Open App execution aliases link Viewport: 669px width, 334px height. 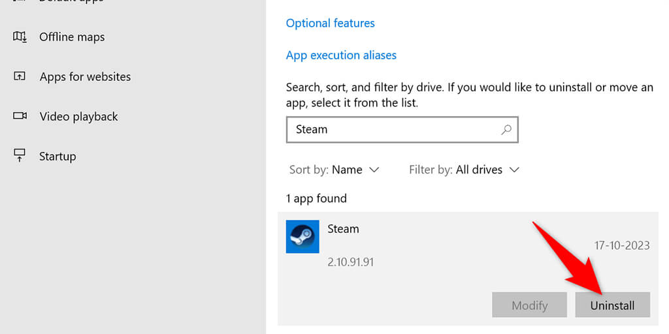click(341, 55)
